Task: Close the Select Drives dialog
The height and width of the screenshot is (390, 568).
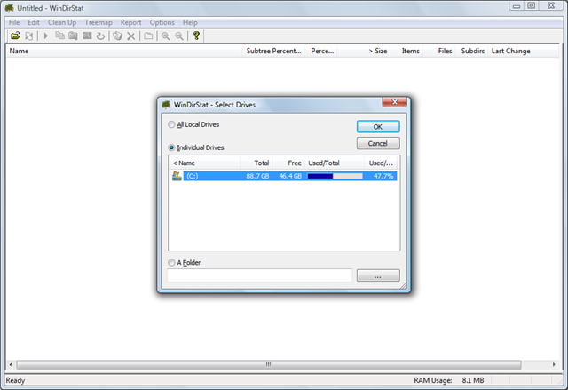Action: tap(394, 102)
